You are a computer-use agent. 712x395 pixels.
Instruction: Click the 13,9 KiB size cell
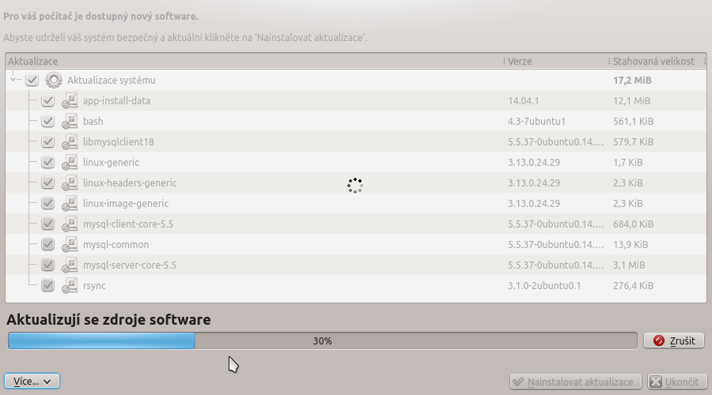(x=631, y=244)
